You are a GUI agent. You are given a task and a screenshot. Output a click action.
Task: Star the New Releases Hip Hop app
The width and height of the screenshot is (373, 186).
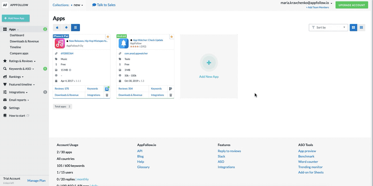pos(108,37)
